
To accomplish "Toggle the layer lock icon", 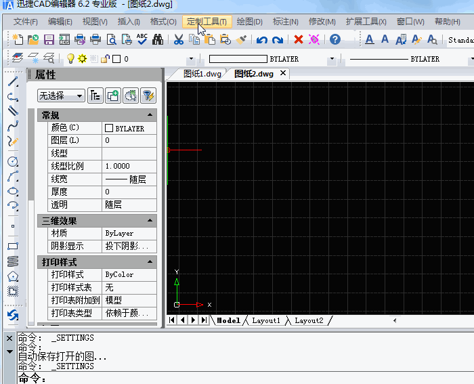I will [x=105, y=59].
